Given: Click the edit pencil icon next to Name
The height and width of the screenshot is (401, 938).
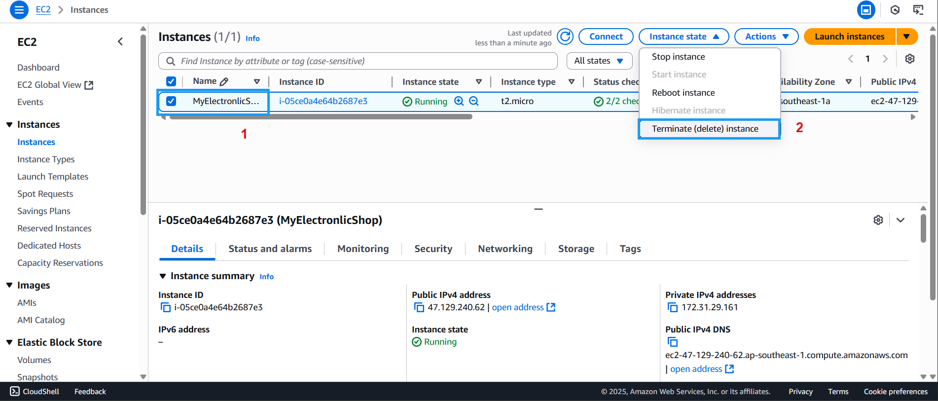Looking at the screenshot, I should pyautogui.click(x=224, y=82).
